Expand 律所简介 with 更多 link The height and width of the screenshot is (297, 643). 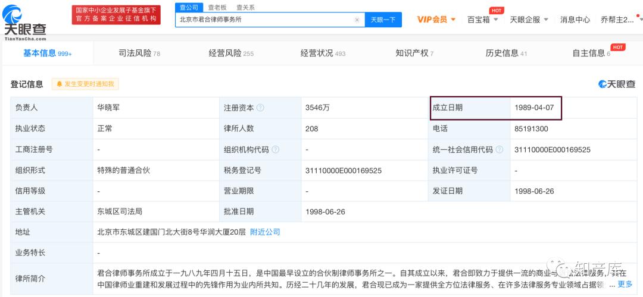tap(625, 284)
